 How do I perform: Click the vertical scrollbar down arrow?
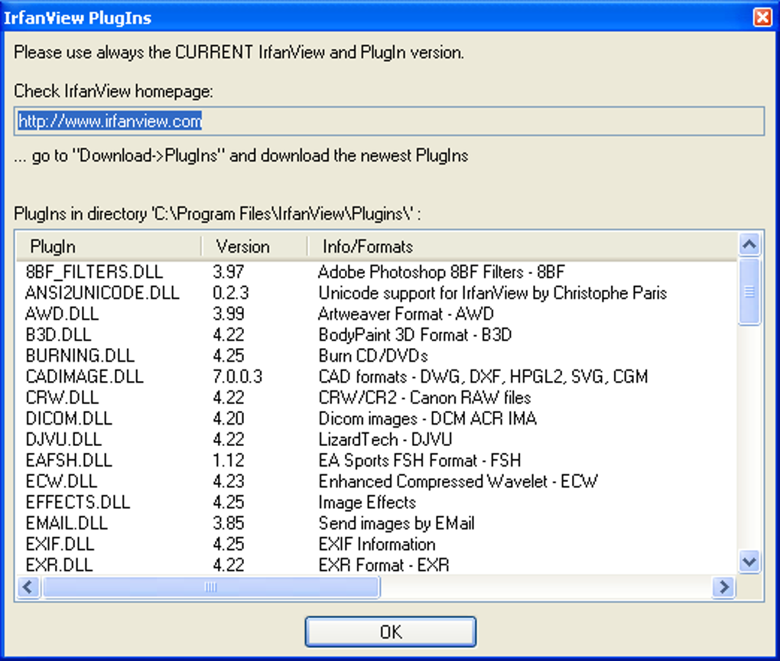pyautogui.click(x=749, y=562)
